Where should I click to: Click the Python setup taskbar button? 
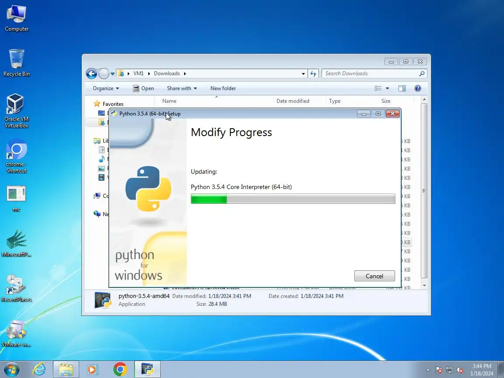[x=147, y=369]
